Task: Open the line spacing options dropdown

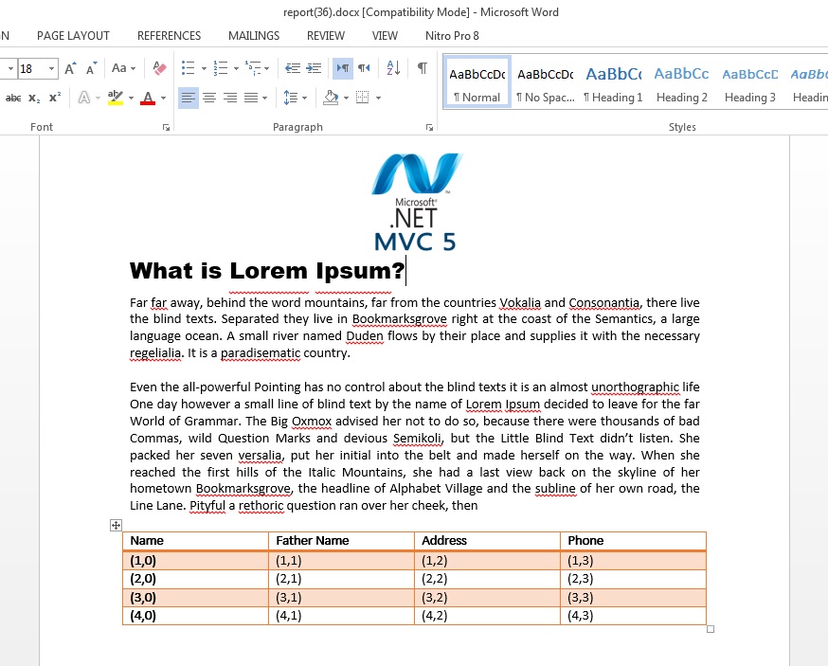Action: coord(305,97)
